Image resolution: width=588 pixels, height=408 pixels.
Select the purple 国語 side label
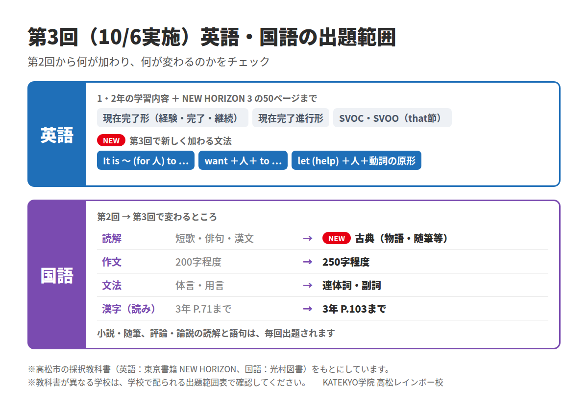57,275
